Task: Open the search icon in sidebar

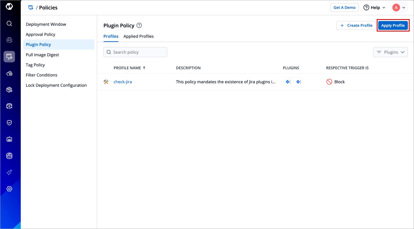Action: point(9,23)
